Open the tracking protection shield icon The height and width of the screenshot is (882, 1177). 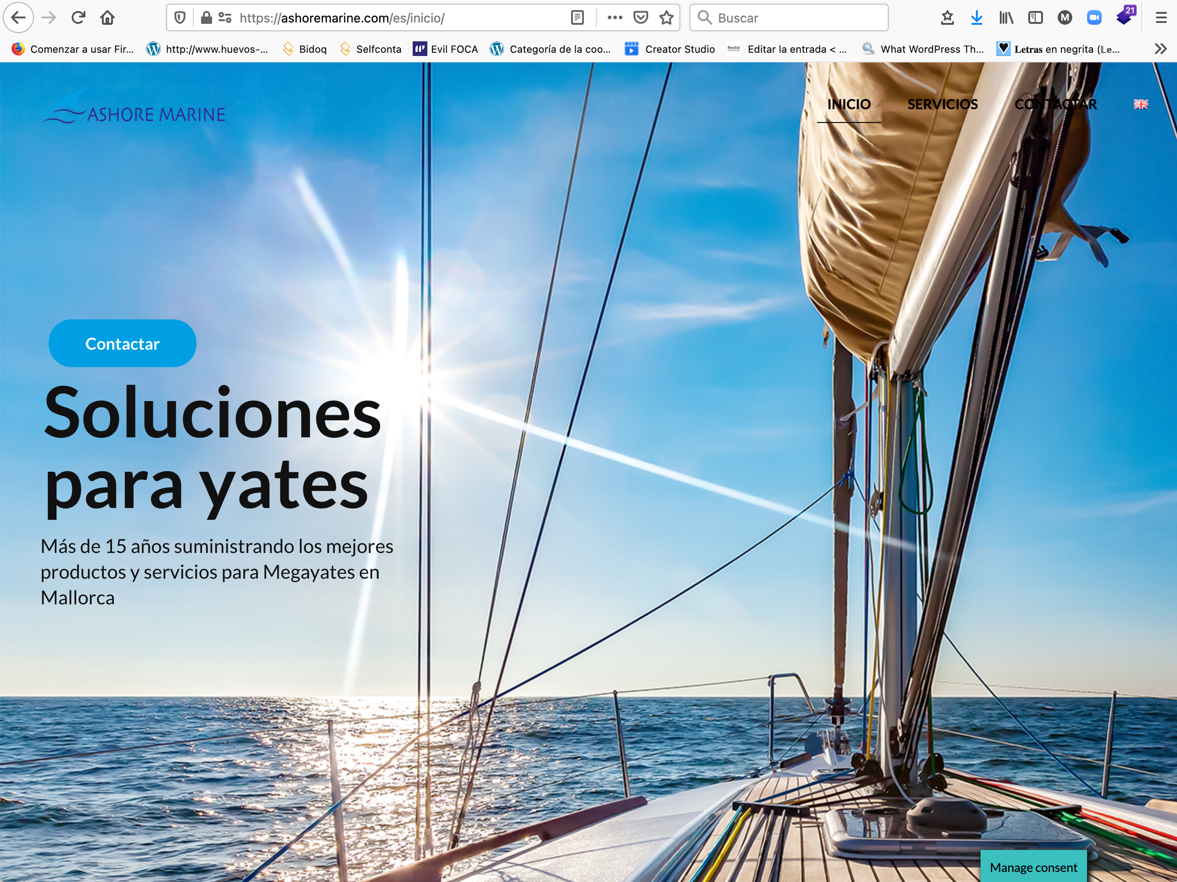[180, 17]
